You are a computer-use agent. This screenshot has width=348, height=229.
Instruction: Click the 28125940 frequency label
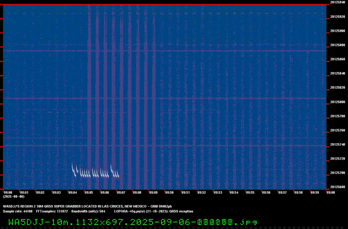click(338, 2)
